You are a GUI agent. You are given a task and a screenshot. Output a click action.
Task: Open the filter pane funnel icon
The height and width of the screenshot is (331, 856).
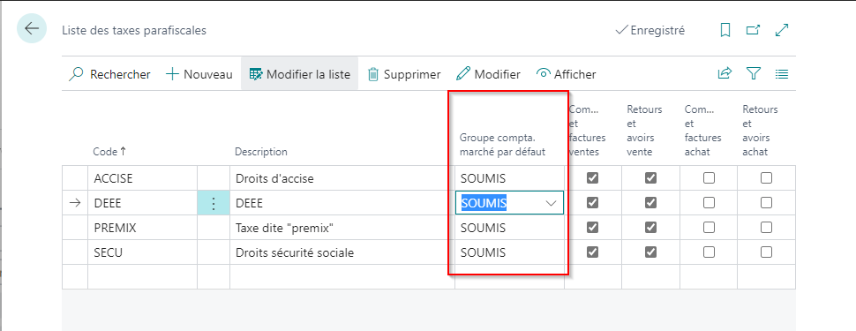point(754,74)
